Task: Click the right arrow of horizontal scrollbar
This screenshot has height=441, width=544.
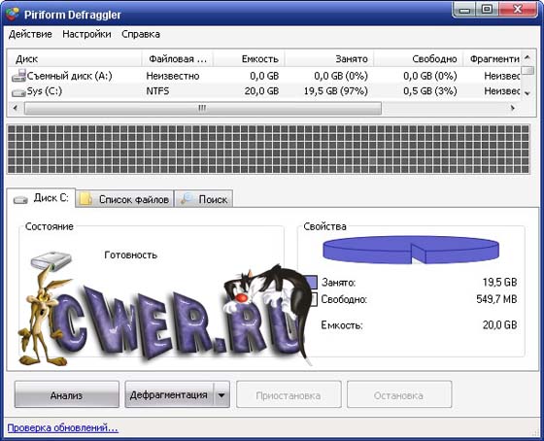Action: pyautogui.click(x=513, y=108)
